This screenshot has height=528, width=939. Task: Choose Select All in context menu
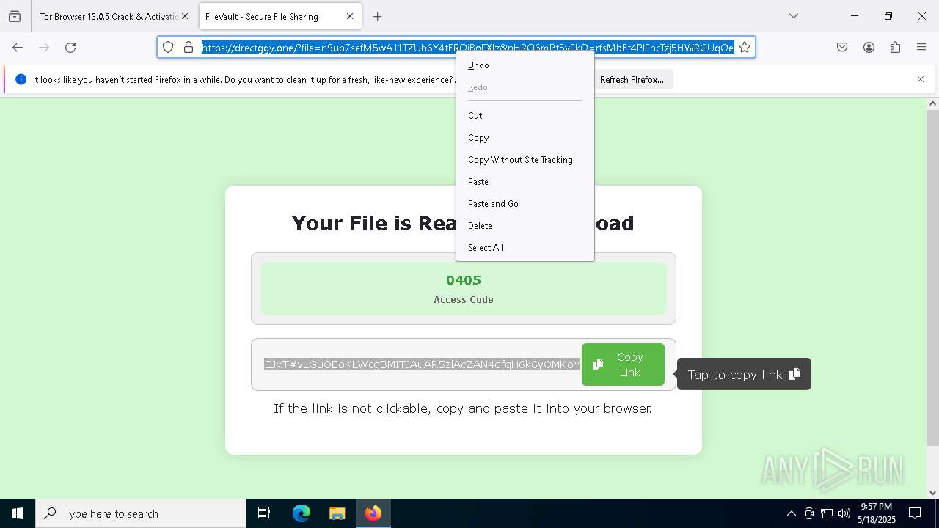click(525, 248)
